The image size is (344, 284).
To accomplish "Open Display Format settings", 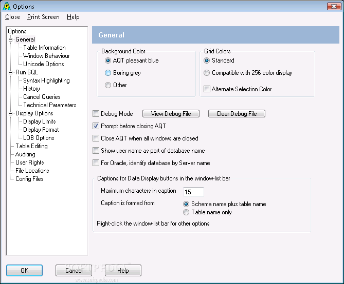I will coord(41,130).
